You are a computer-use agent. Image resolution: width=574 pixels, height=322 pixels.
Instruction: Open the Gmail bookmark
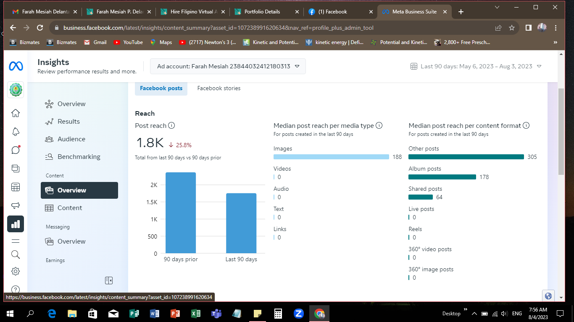point(95,42)
